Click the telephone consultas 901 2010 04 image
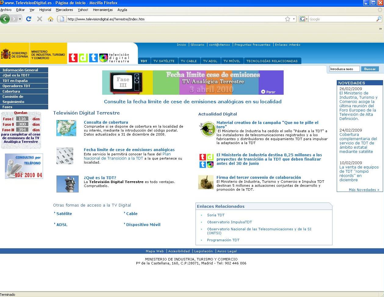The width and height of the screenshot is (384, 297). click(x=24, y=166)
